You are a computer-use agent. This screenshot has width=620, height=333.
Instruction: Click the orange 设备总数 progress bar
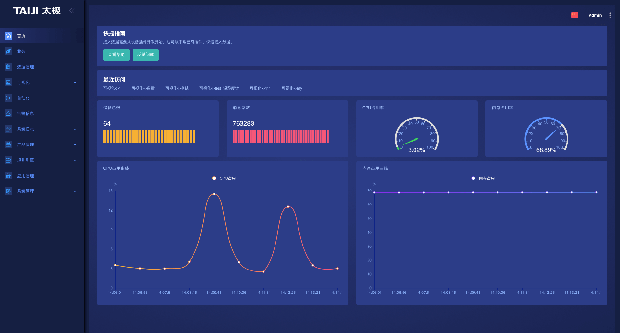point(149,137)
